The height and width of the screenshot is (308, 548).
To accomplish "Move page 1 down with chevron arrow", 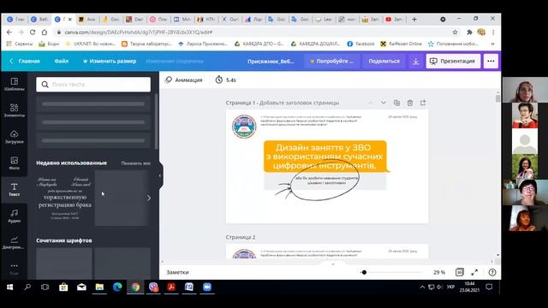I will [384, 103].
